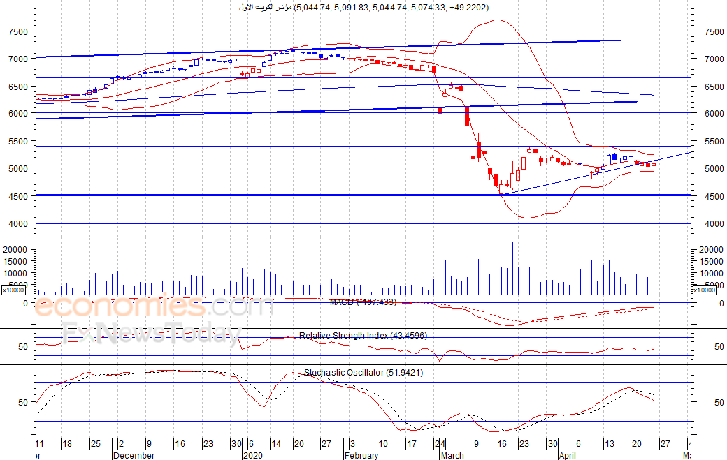Click the March 9 date tick
The width and height of the screenshot is (727, 460).
(476, 444)
